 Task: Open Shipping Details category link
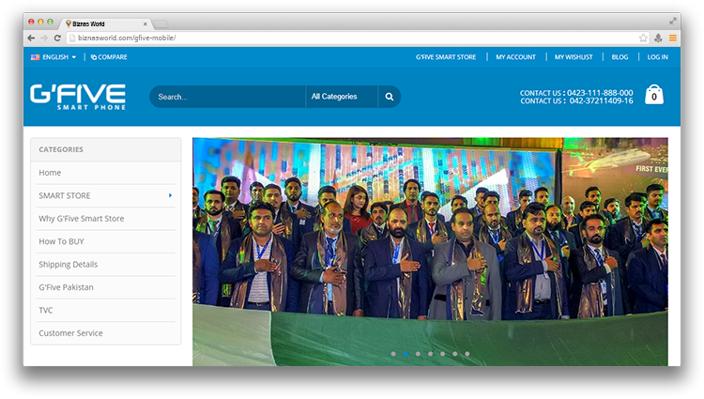click(68, 265)
